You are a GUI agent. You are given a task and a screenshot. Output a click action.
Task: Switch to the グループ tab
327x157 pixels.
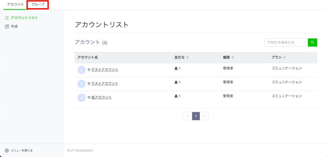[38, 4]
